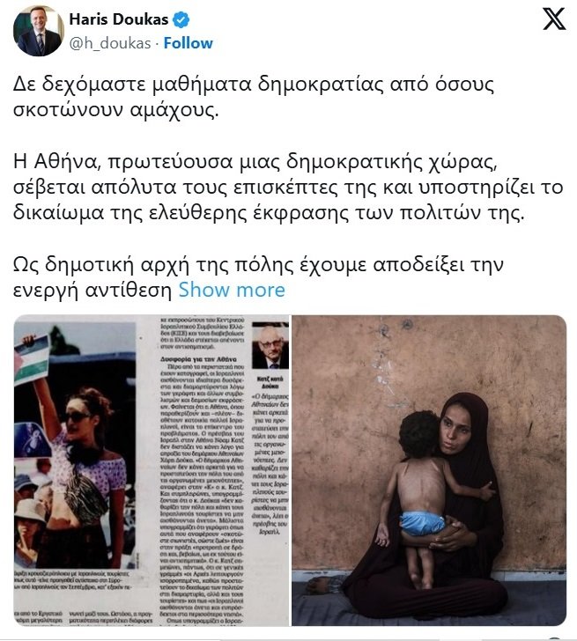Click the first tweet paragraph about δημοκρατίας

[254, 97]
